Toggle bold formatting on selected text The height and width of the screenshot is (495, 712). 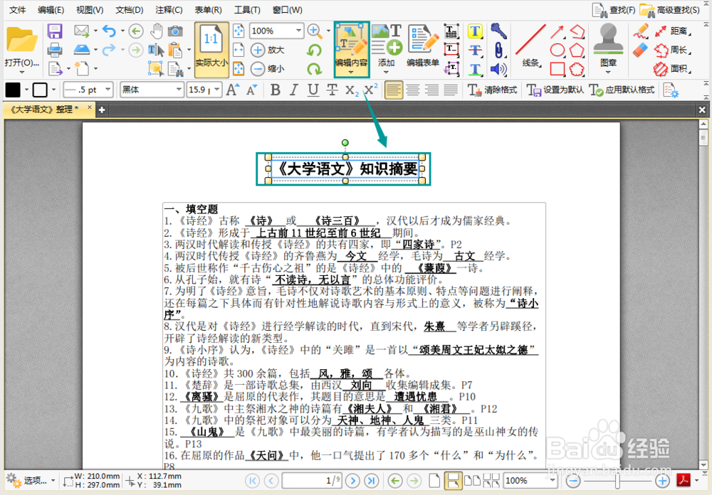[276, 90]
